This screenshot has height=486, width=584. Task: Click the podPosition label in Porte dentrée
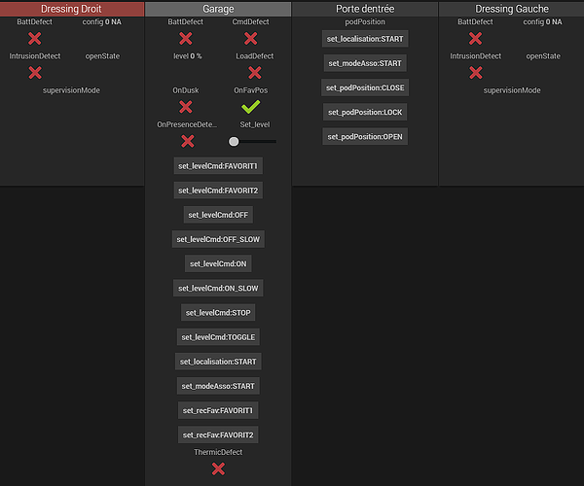(365, 22)
